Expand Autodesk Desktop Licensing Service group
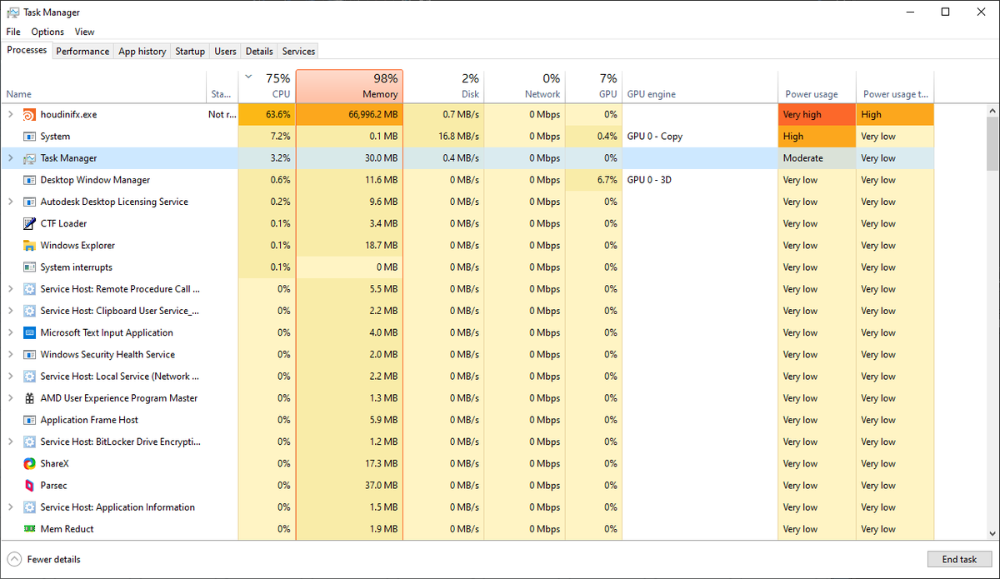The image size is (1000, 579). (x=10, y=202)
